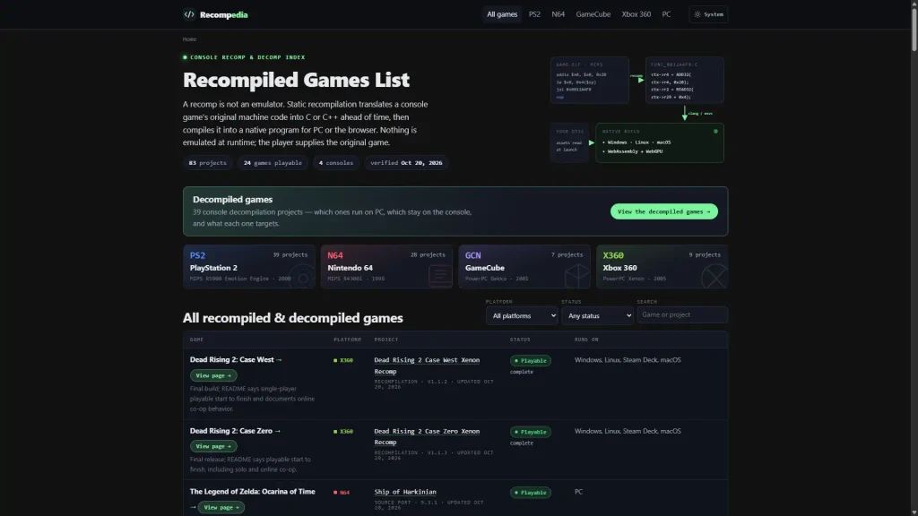Click View the decompiled games button
Screen dimensions: 918x516
tap(664, 211)
